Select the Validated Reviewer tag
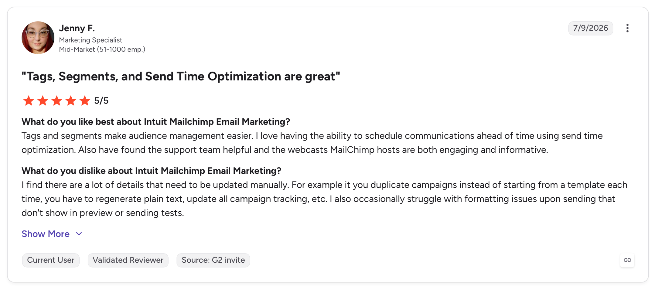The height and width of the screenshot is (287, 655). pos(128,260)
